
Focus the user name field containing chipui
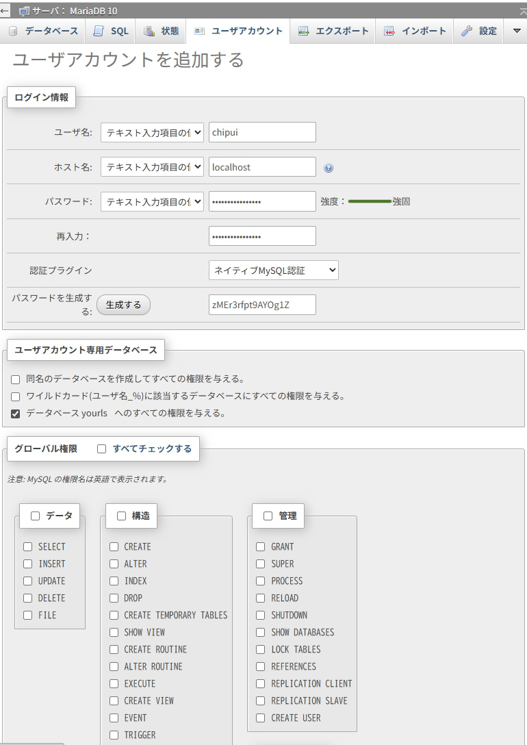click(x=262, y=132)
